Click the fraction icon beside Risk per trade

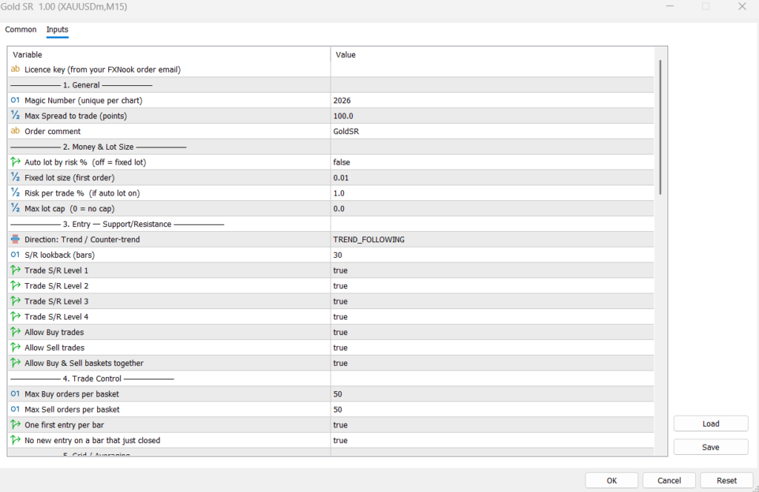tap(15, 193)
